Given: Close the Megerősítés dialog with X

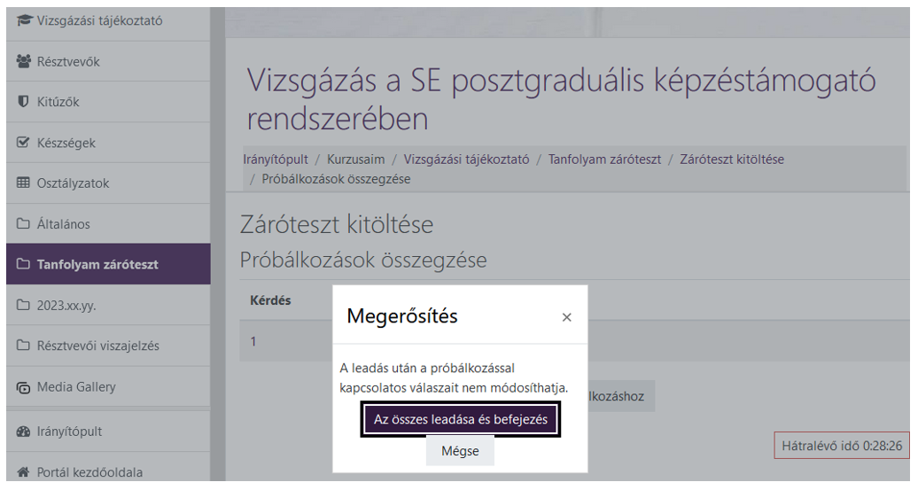Looking at the screenshot, I should click(x=567, y=317).
